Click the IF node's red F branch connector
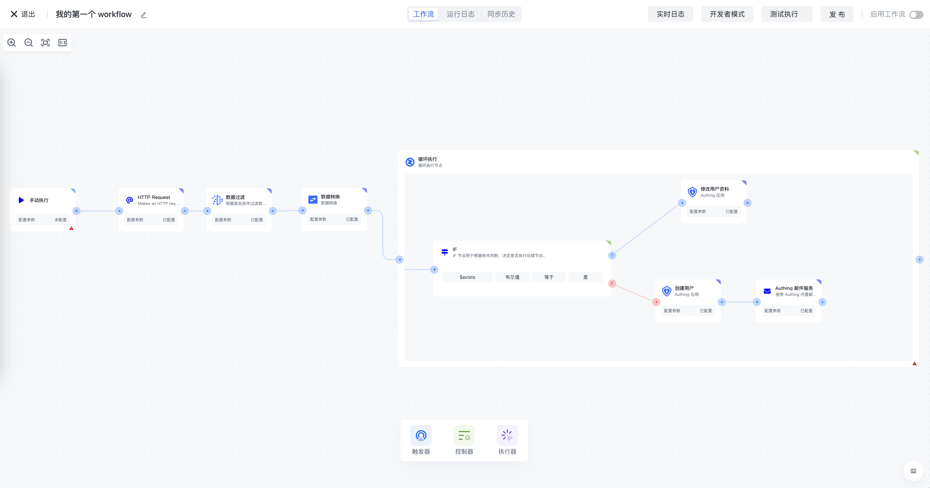 pos(612,284)
